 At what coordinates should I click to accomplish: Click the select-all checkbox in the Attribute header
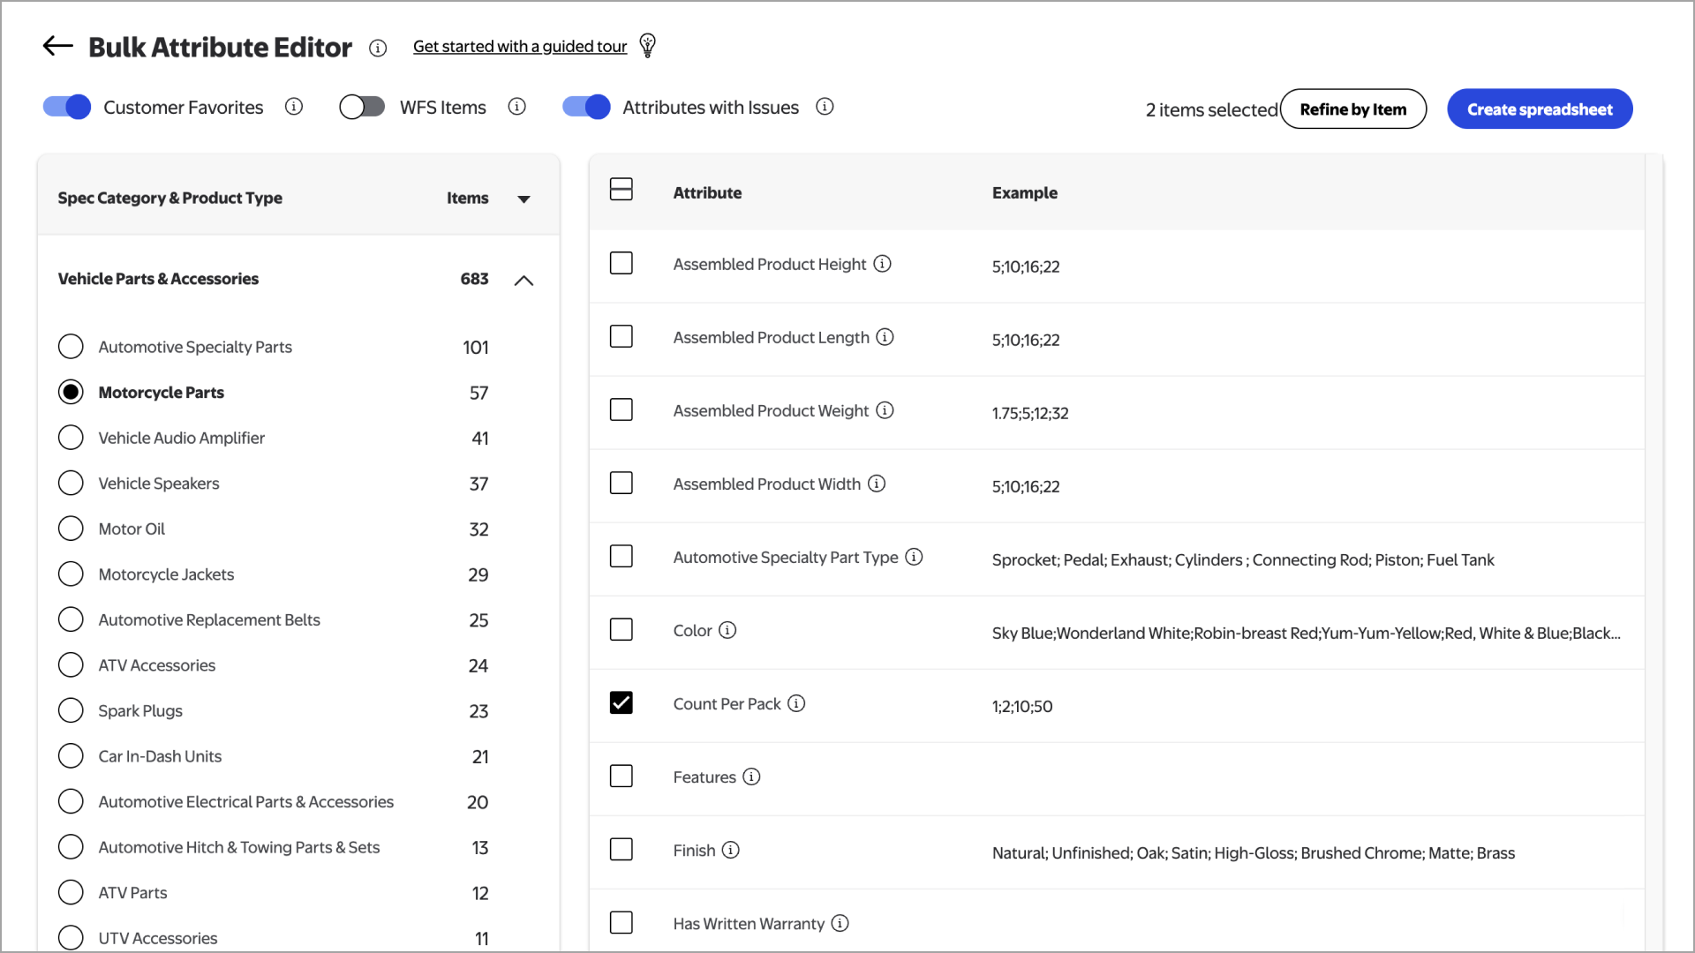(621, 188)
